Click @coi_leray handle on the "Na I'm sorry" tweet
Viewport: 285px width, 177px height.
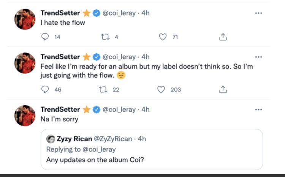(119, 110)
